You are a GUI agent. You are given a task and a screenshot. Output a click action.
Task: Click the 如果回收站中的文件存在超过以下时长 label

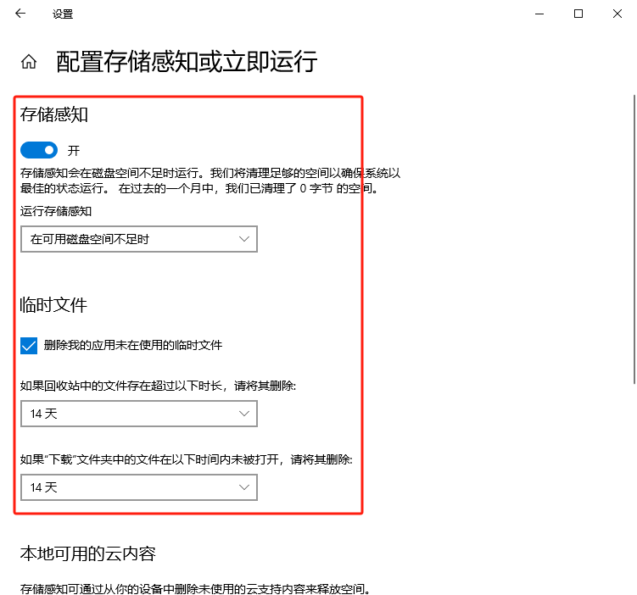158,386
